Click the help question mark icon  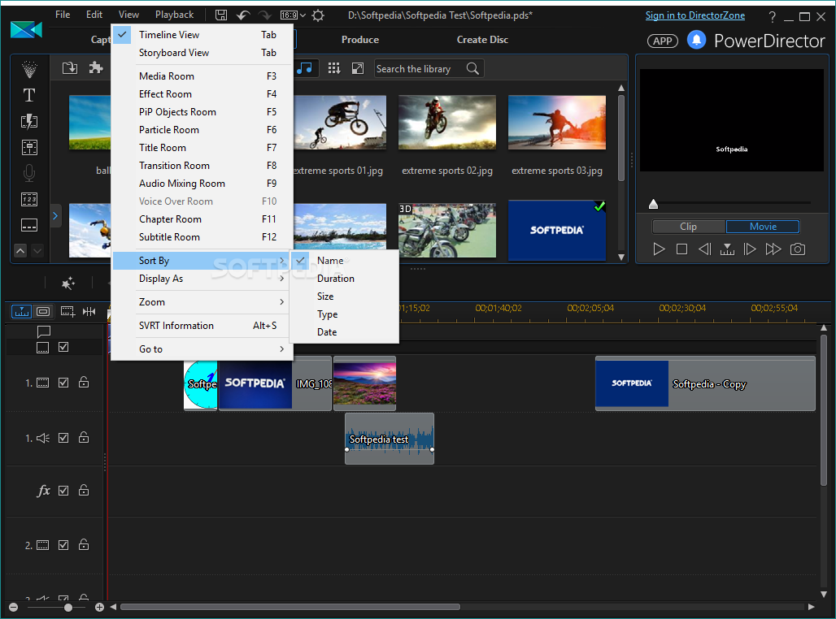[772, 16]
